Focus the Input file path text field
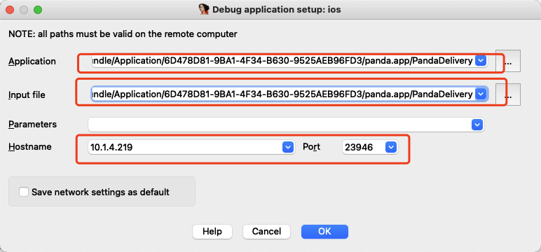 [282, 94]
